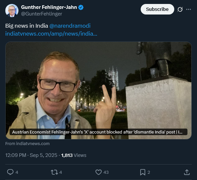
Task: Like the post with the heart icon
Action: tap(98, 172)
